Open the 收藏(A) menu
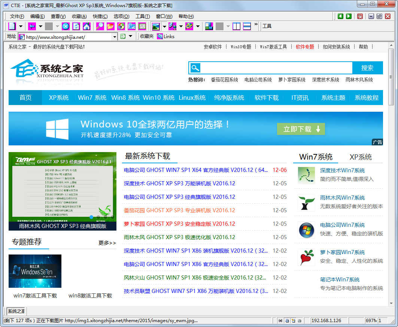398x327 pixels. tap(79, 16)
